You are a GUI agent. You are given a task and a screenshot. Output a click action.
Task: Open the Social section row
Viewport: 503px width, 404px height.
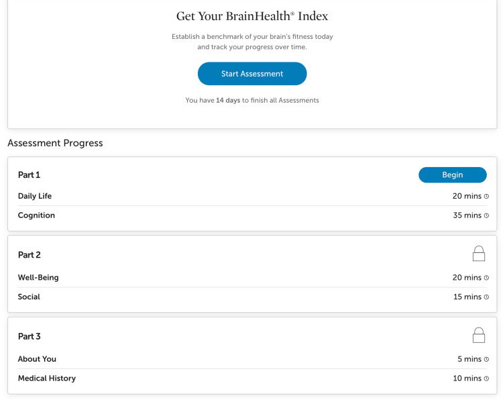254,297
